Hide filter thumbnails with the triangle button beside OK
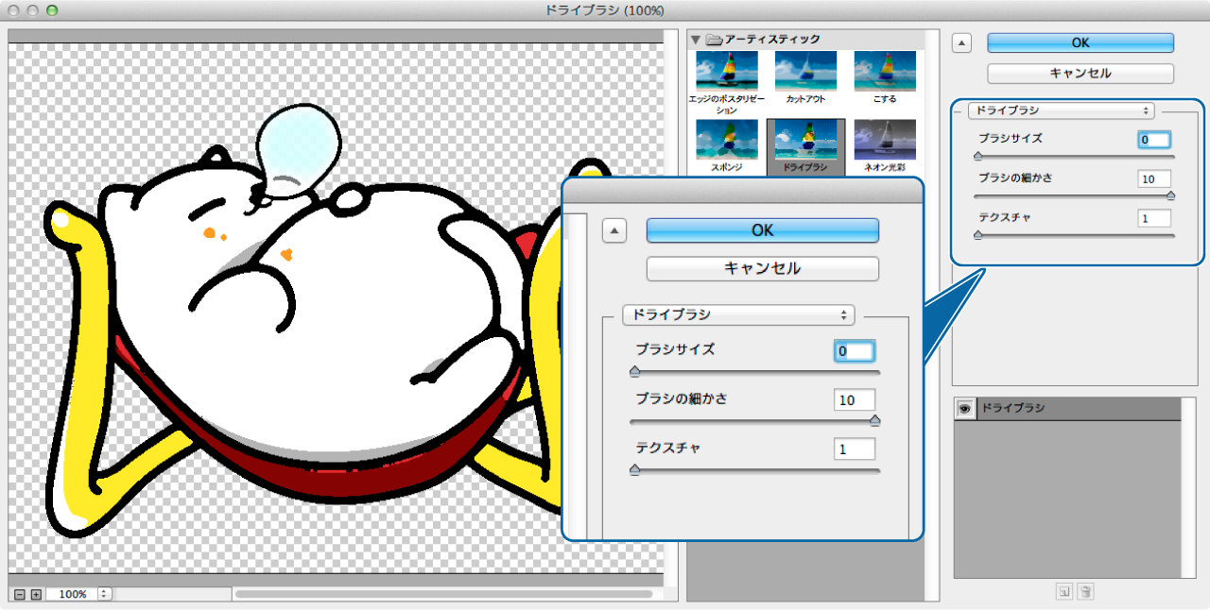The height and width of the screenshot is (610, 1210). [x=961, y=42]
